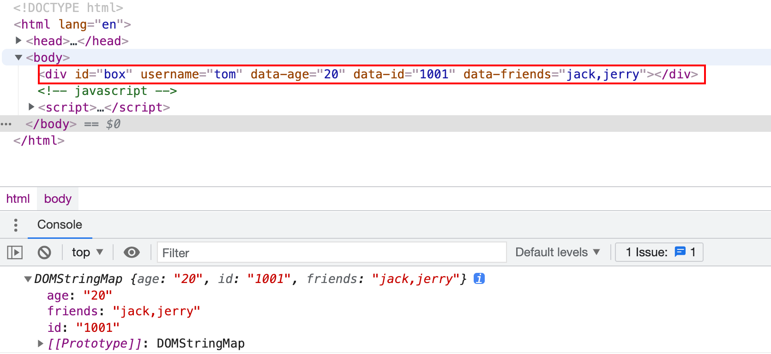Viewport: 771px width, 354px height.
Task: Open the ellipsis actions beside body closing tag
Action: 6,124
